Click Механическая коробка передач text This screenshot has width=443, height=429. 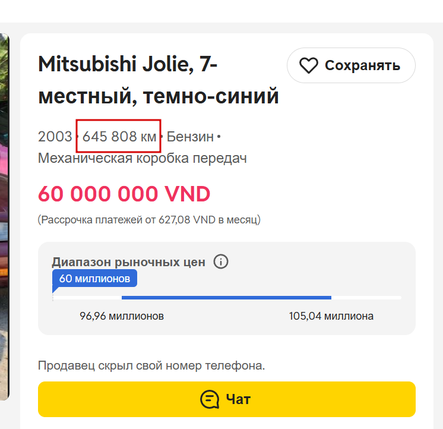143,159
